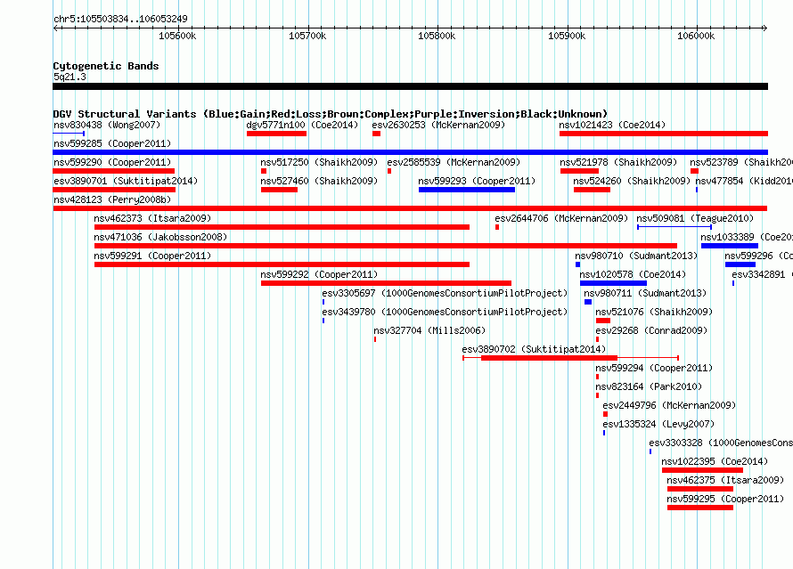Click nsv599292 (Cooper2011) label

pos(319,274)
